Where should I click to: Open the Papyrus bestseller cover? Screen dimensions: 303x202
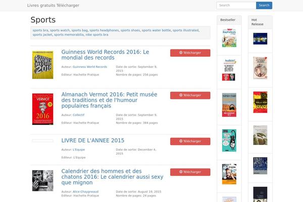(x=229, y=38)
